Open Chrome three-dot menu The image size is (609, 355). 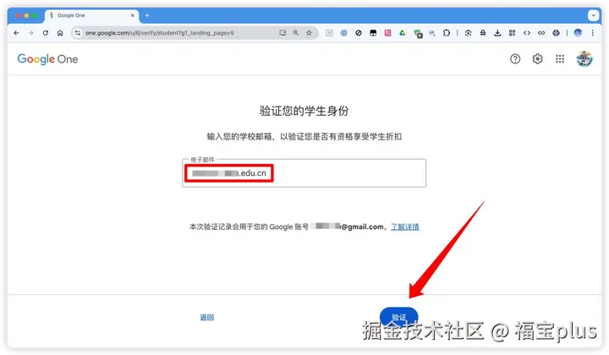[593, 33]
